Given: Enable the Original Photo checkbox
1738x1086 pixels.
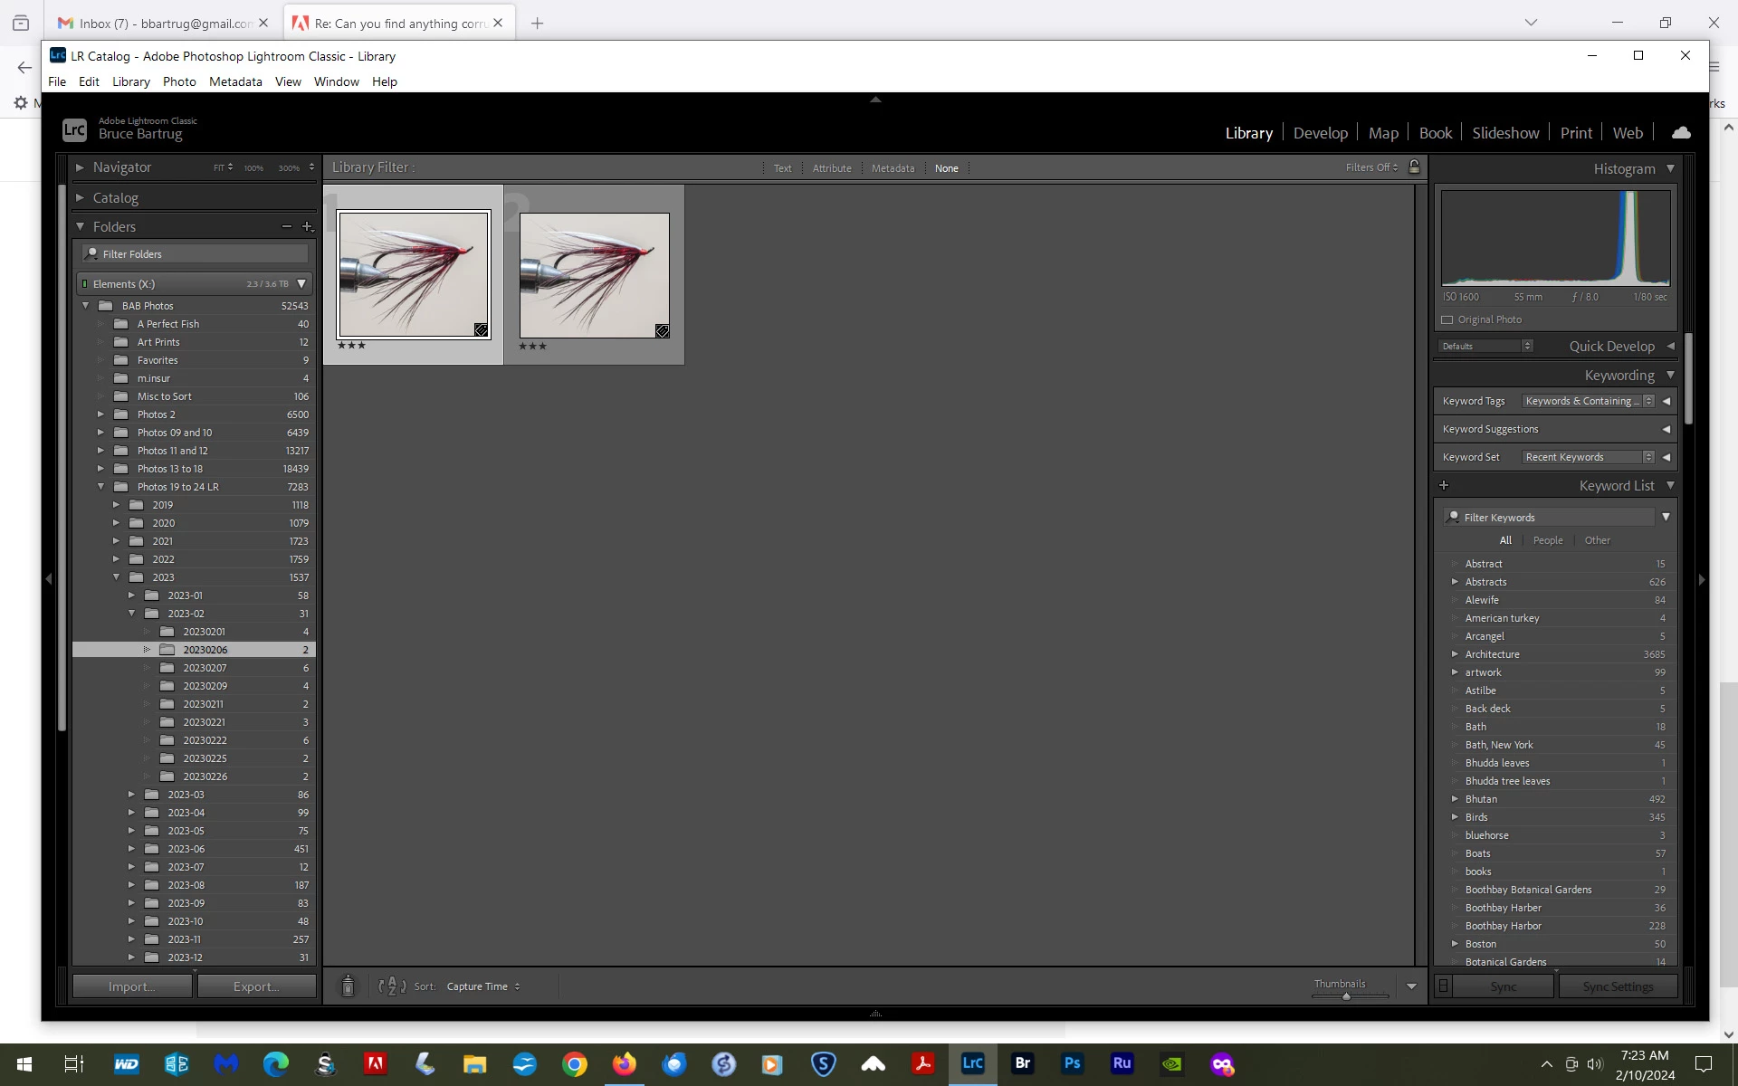Looking at the screenshot, I should 1447,319.
